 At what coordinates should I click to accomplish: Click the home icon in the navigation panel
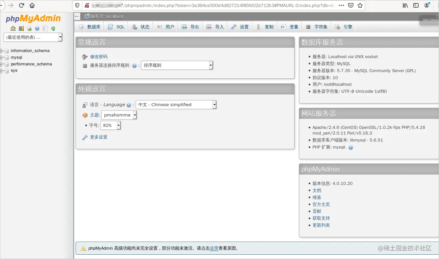(x=13, y=28)
